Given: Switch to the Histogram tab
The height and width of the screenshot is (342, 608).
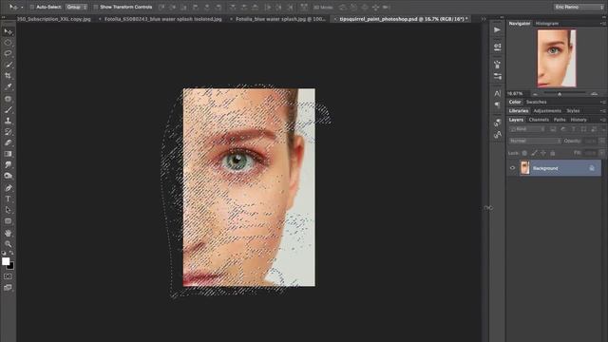Looking at the screenshot, I should [547, 24].
